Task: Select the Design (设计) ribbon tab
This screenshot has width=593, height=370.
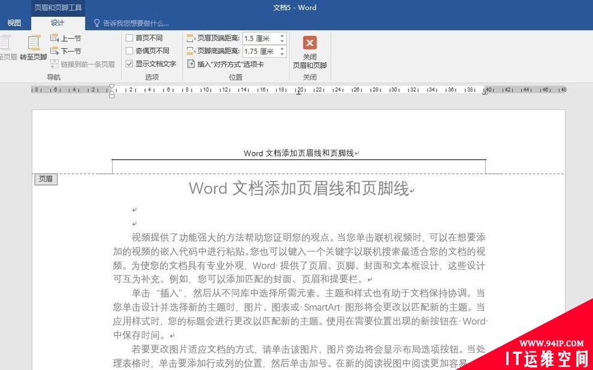Action: pyautogui.click(x=58, y=23)
